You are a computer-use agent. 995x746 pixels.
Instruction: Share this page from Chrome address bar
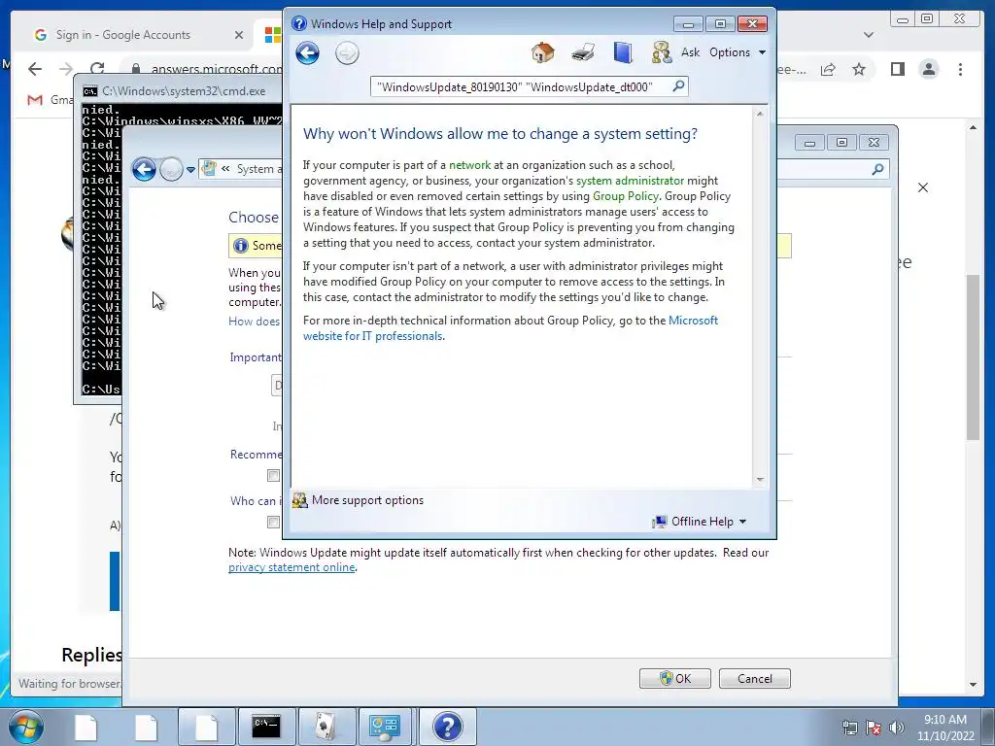[828, 69]
